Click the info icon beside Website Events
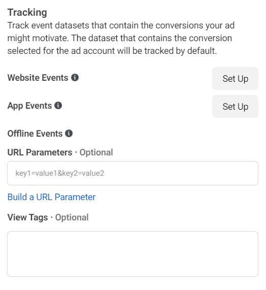The width and height of the screenshot is (266, 290). 75,78
